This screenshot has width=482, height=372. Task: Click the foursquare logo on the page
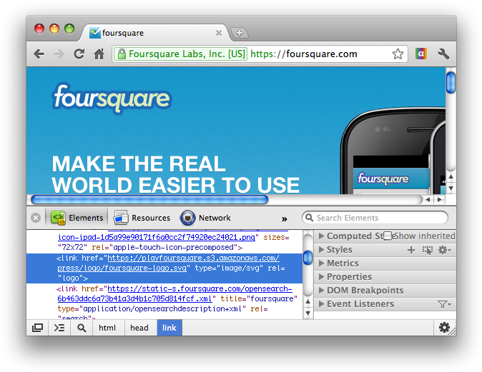point(112,98)
